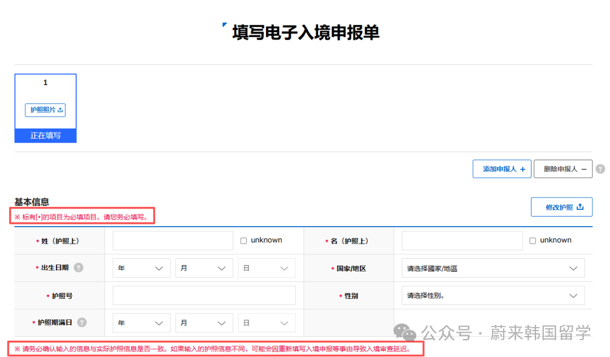
Task: Enable unknown checkbox next to 姓（护照上）
Action: click(x=243, y=240)
